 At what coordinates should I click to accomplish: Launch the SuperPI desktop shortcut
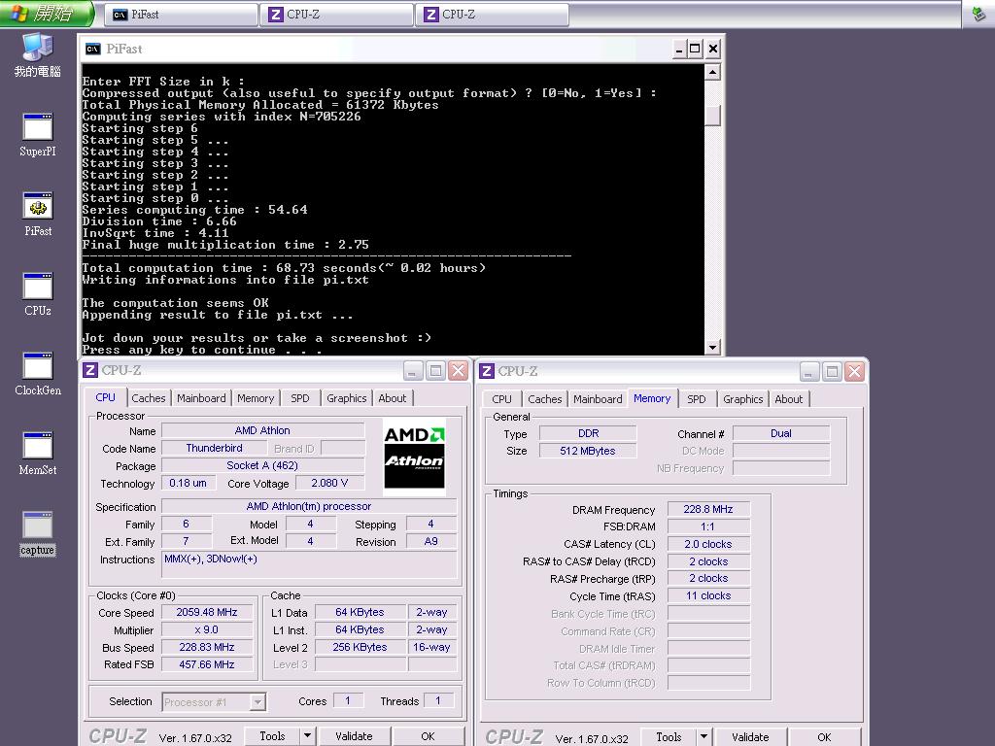coord(38,134)
